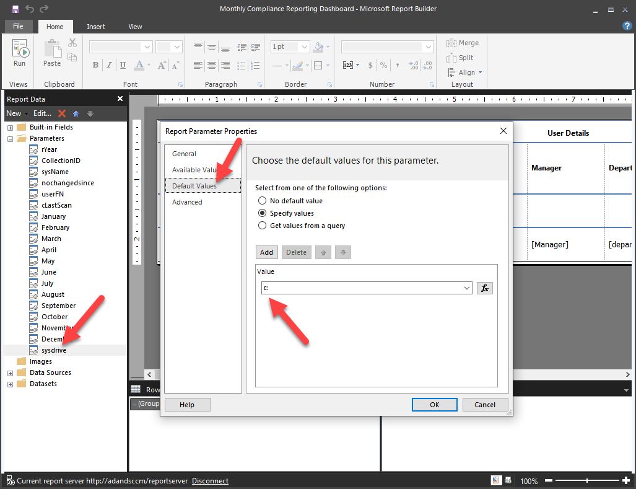This screenshot has height=489, width=636.
Task: Click the expression fx button
Action: coord(485,288)
